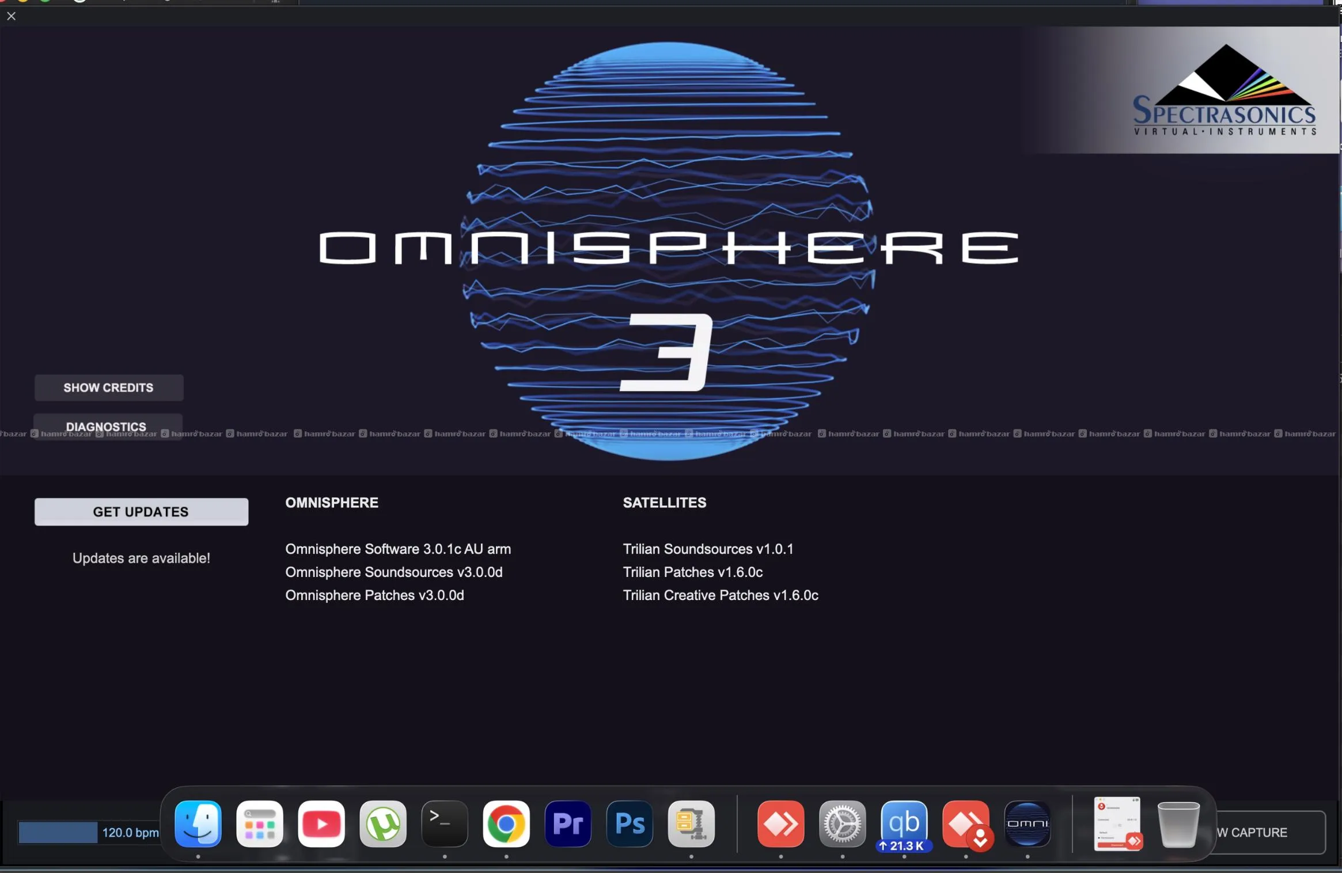The width and height of the screenshot is (1342, 873).
Task: Restore the minimized AnyDesk window thumbnail
Action: click(x=1117, y=823)
